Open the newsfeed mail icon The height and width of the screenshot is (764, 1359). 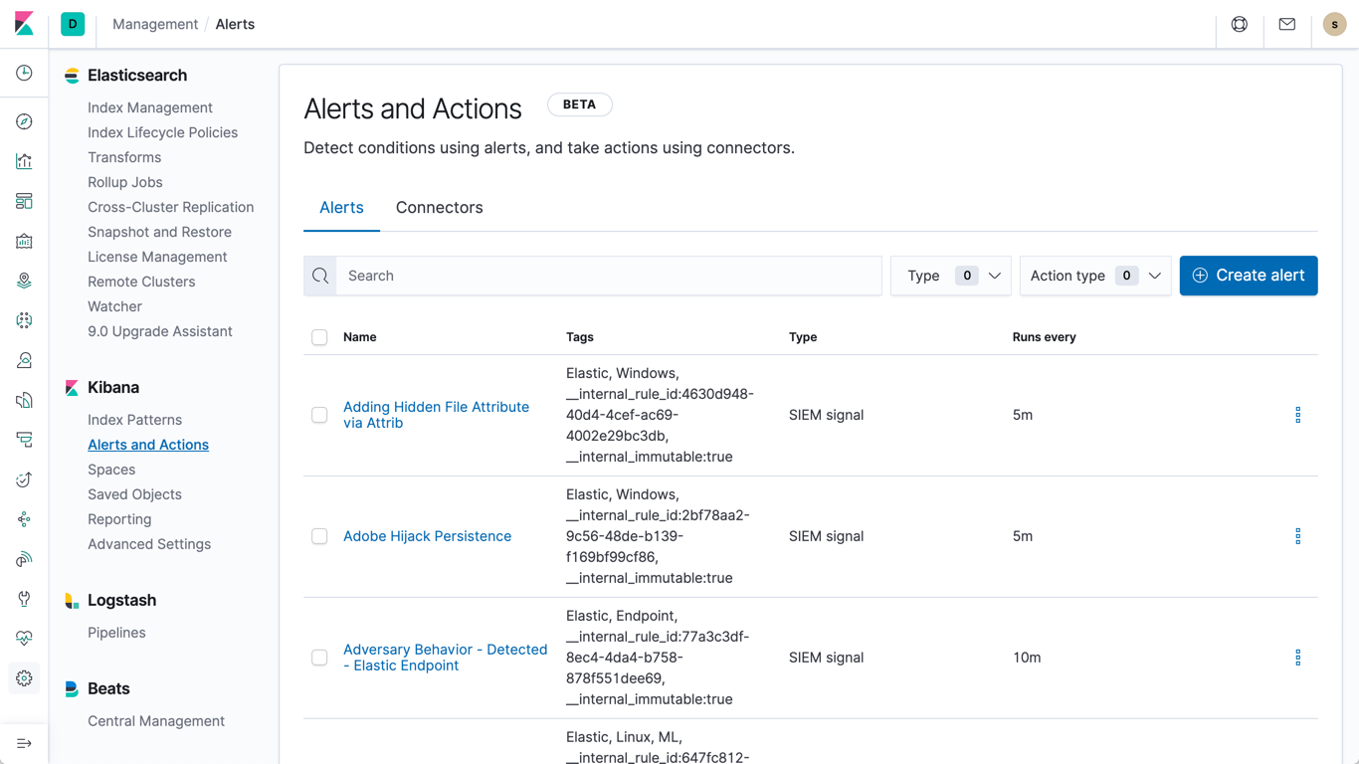1287,24
